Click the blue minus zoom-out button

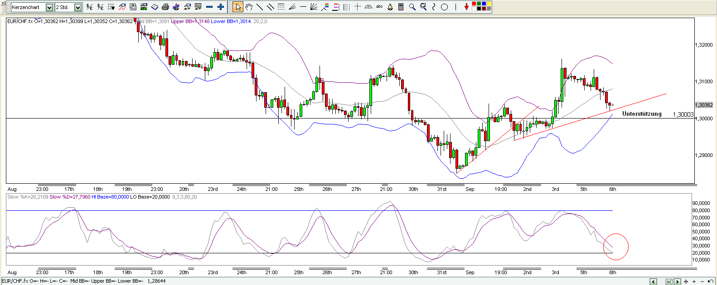click(209, 7)
